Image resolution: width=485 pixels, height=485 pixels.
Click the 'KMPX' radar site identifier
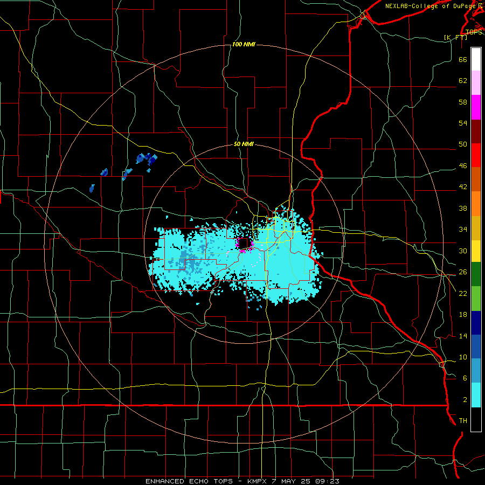coord(257,481)
